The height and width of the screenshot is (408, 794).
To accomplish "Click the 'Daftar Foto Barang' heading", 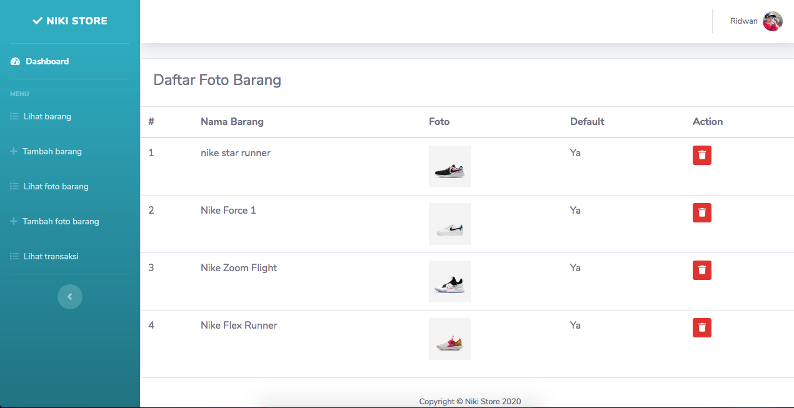I will [218, 80].
